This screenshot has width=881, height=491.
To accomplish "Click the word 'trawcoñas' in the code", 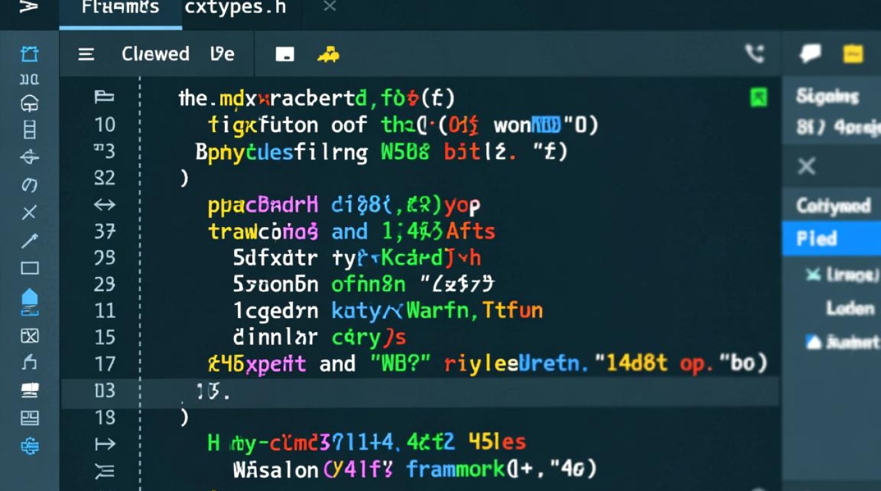I will tap(264, 232).
